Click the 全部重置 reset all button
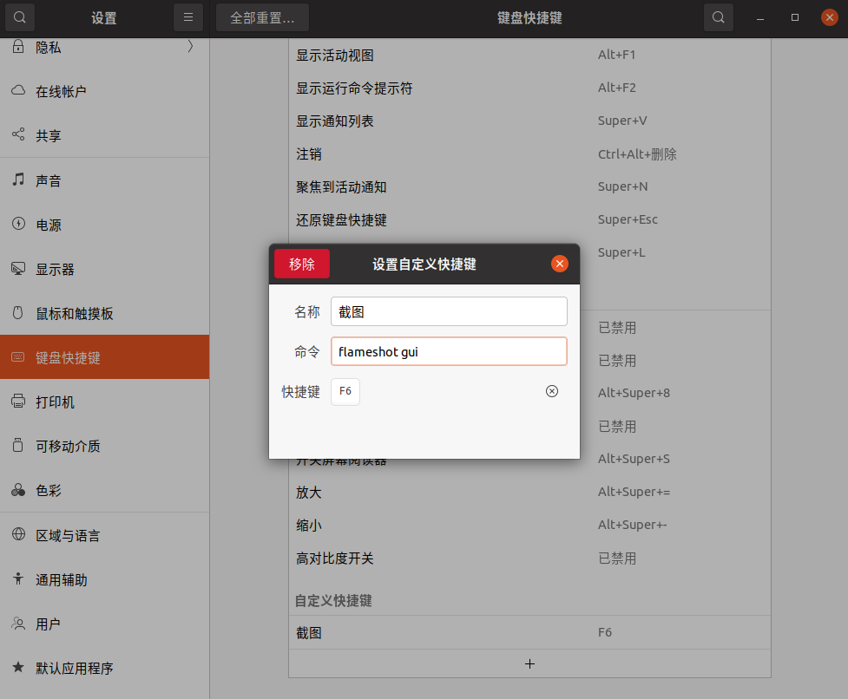Screen dimensions: 848x699 (262, 17)
